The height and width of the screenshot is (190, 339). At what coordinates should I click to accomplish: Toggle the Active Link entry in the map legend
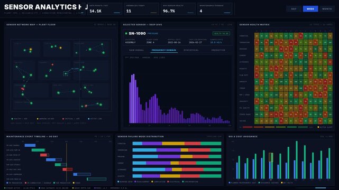click(95, 119)
